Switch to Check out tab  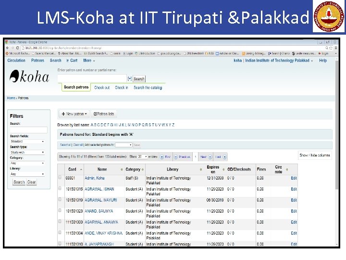pyautogui.click(x=102, y=88)
